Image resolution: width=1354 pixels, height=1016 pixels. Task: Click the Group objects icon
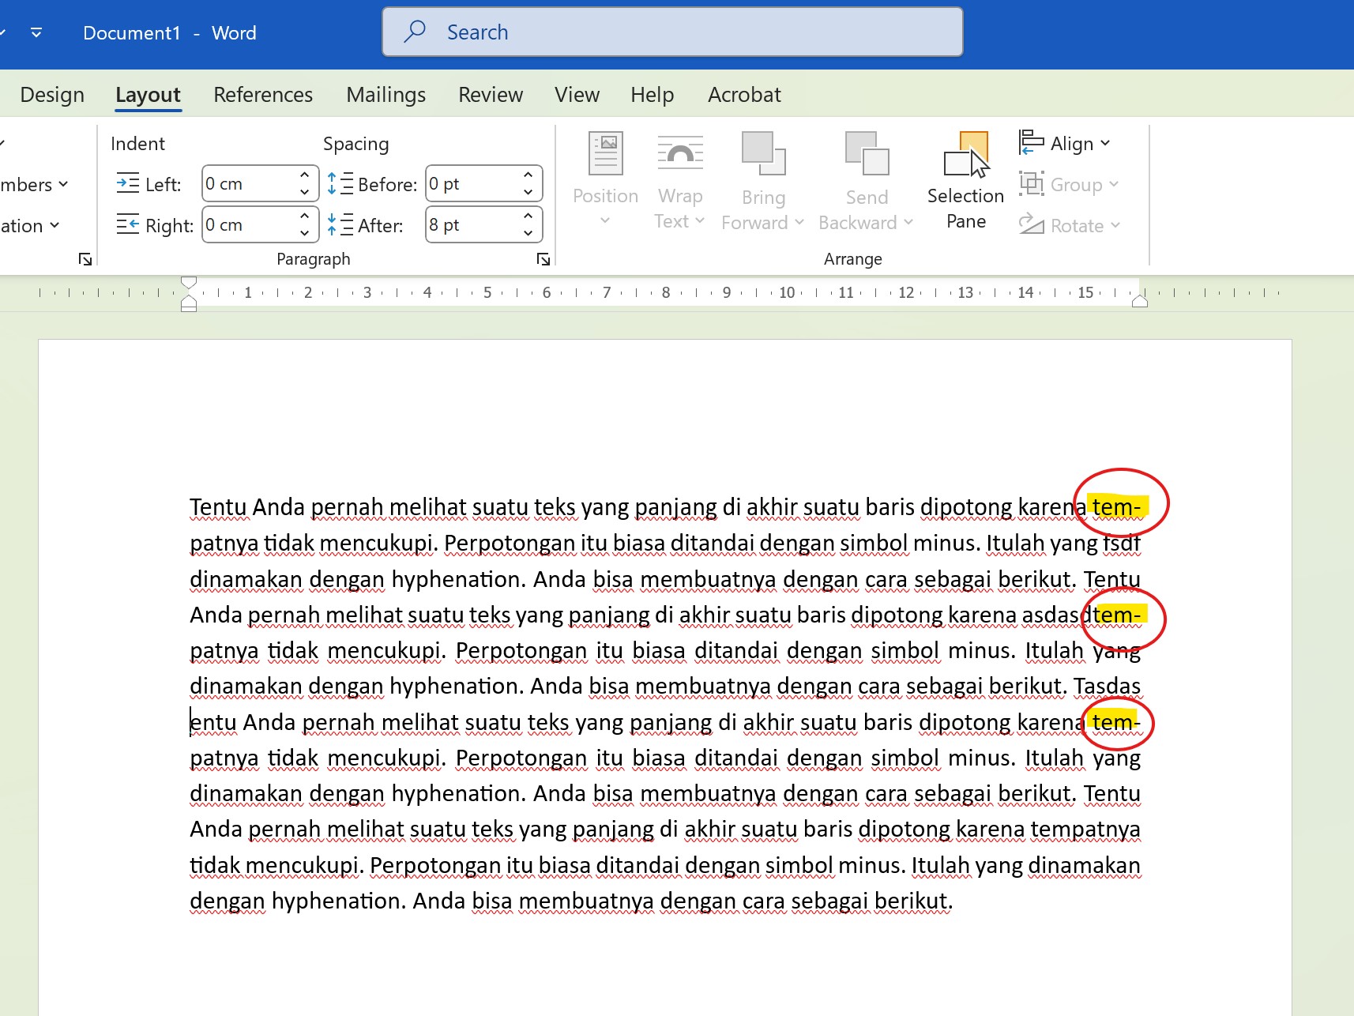1032,183
